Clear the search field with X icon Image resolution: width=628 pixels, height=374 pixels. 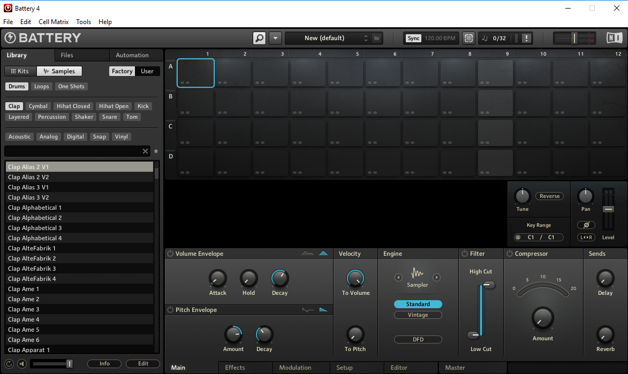pyautogui.click(x=145, y=151)
